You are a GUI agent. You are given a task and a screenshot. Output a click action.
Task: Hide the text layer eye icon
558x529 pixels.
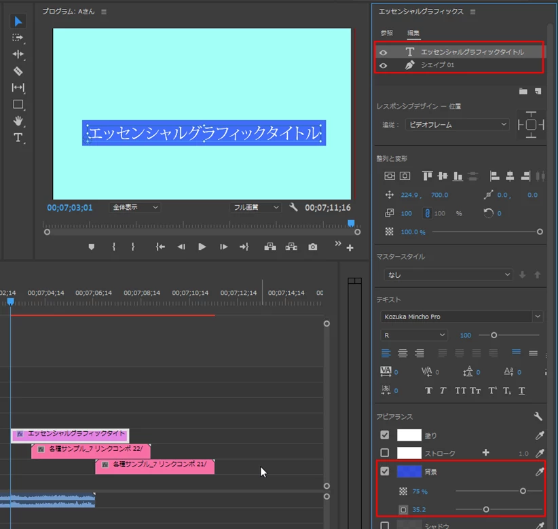[x=384, y=52]
